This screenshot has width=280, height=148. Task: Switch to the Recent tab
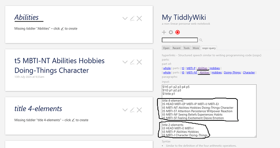pos(177,48)
